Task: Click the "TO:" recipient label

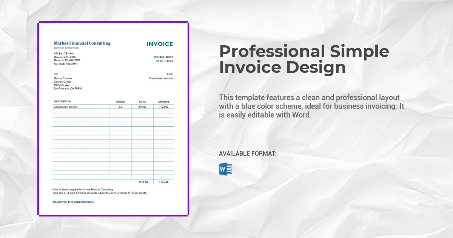Action: pyautogui.click(x=56, y=74)
